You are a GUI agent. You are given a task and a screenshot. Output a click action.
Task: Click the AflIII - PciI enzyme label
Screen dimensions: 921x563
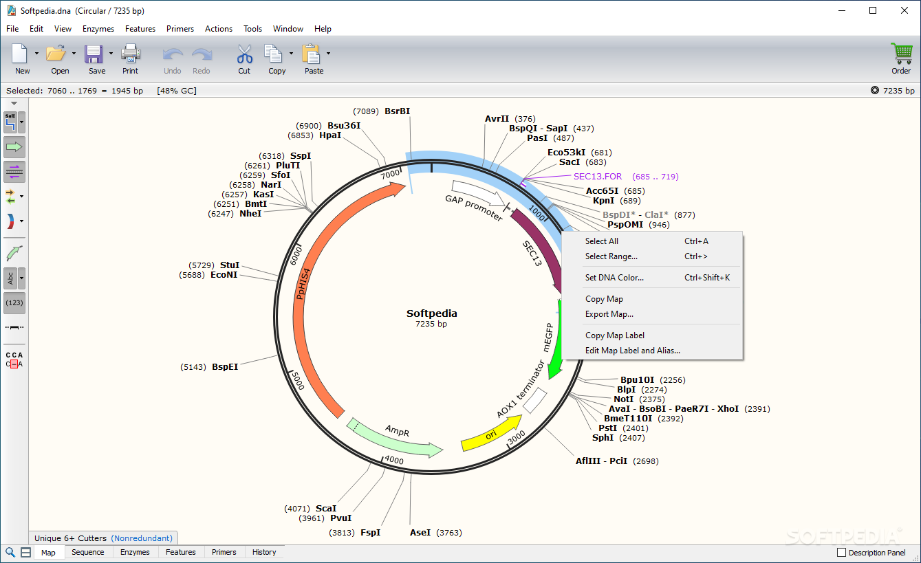[601, 461]
